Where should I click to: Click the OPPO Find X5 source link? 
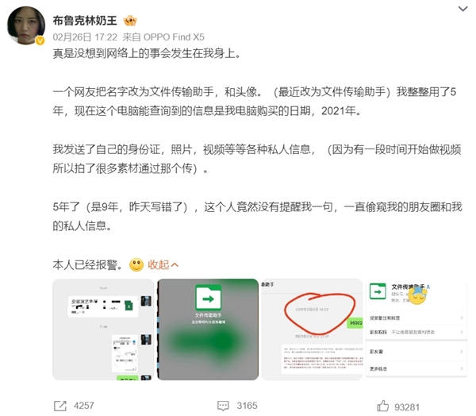(174, 37)
